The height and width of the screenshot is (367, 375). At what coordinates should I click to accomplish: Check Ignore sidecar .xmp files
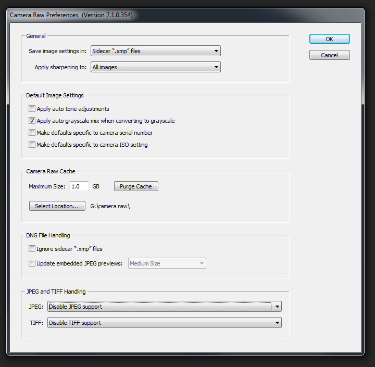tap(32, 249)
